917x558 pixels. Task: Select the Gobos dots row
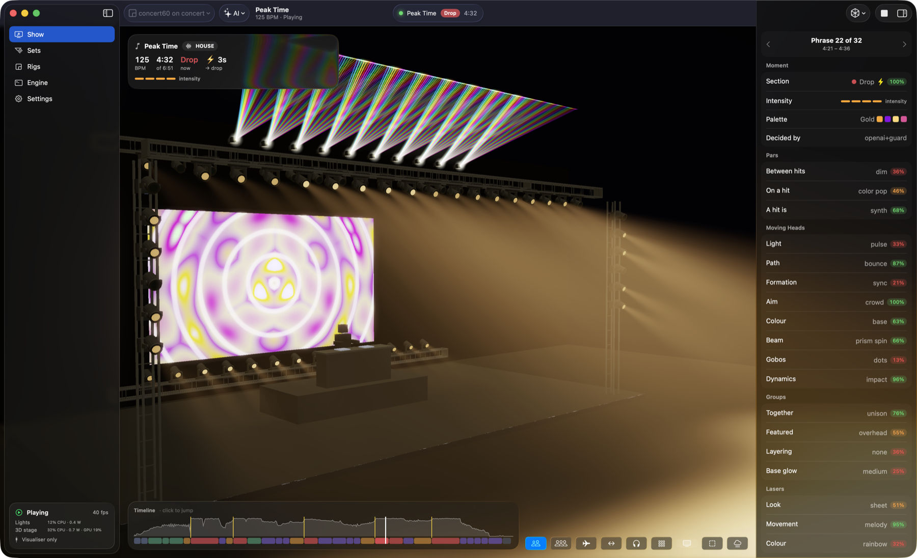[836, 360]
